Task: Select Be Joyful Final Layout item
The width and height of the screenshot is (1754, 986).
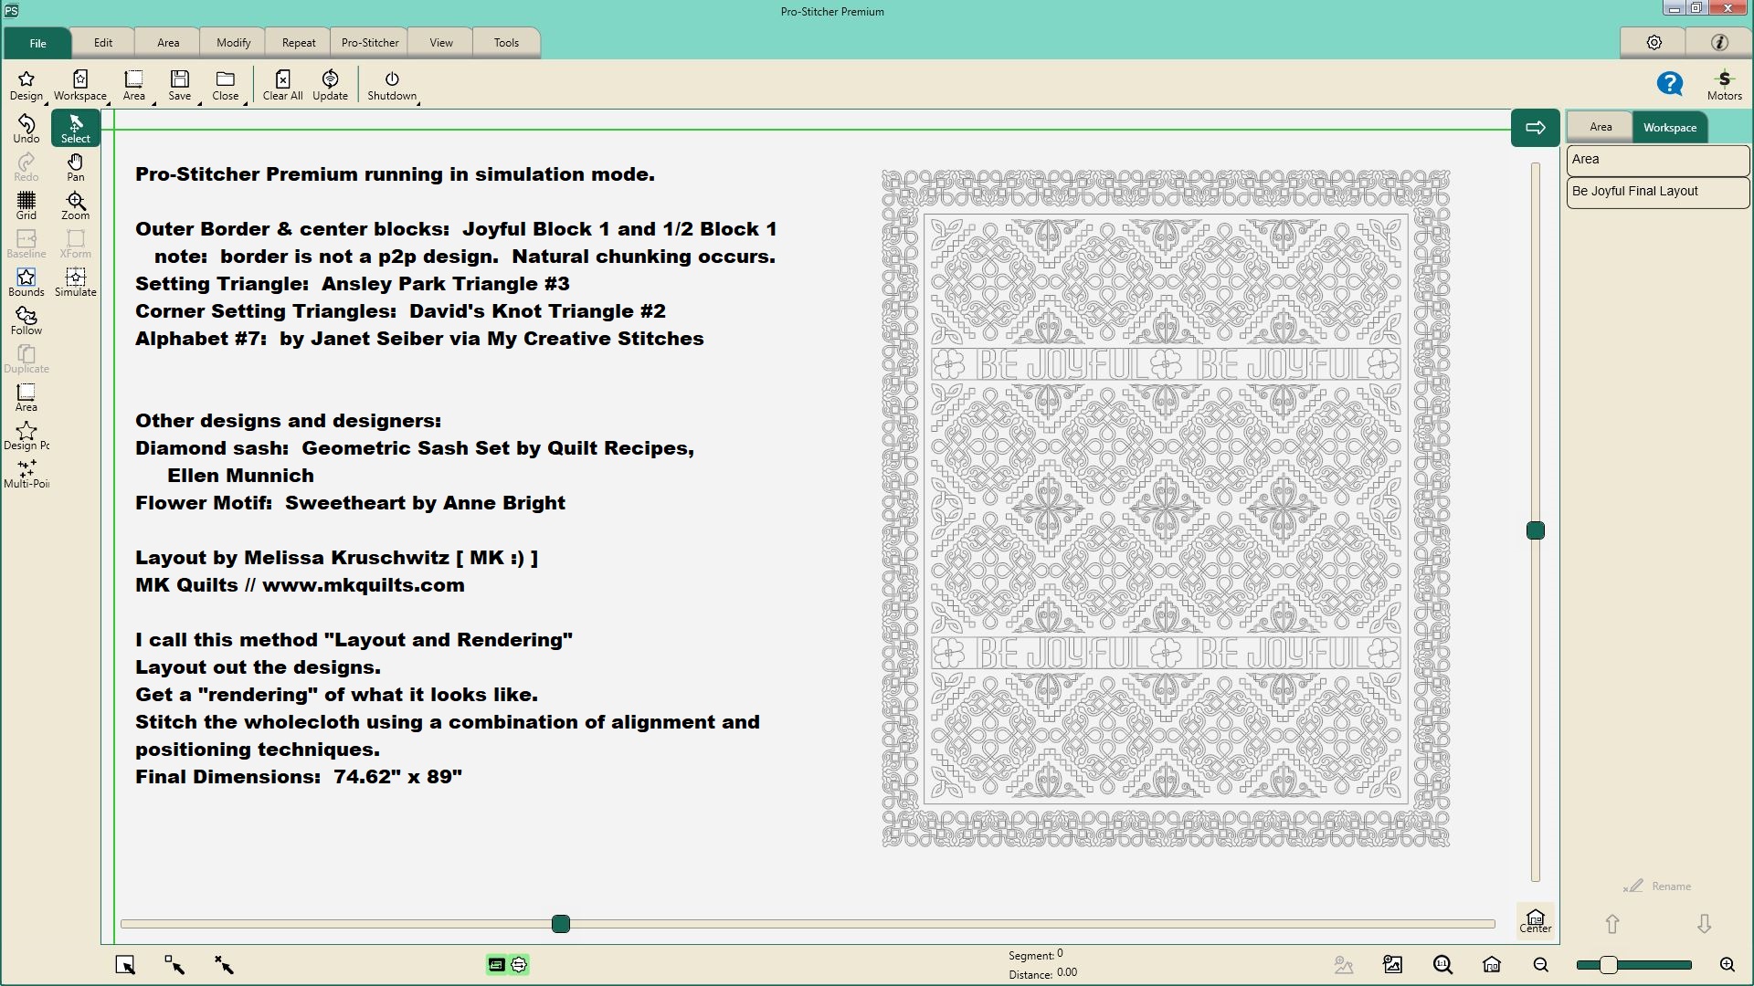Action: click(1657, 192)
